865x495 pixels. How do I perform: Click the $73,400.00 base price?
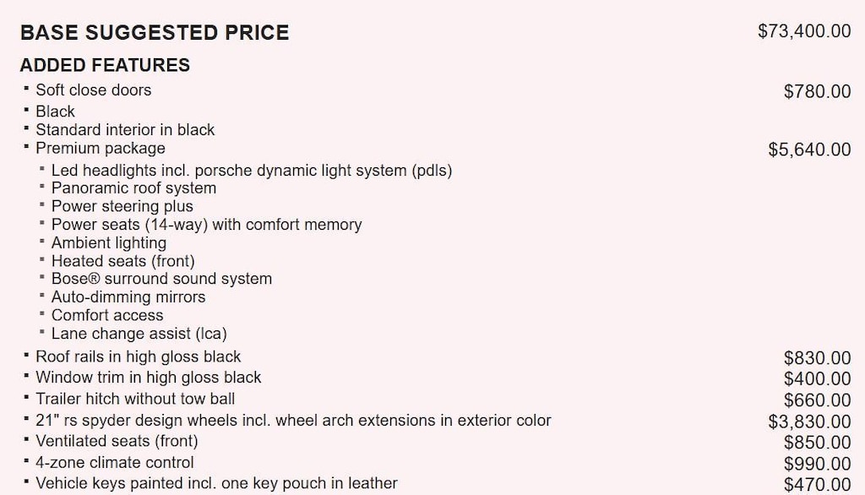click(x=804, y=31)
